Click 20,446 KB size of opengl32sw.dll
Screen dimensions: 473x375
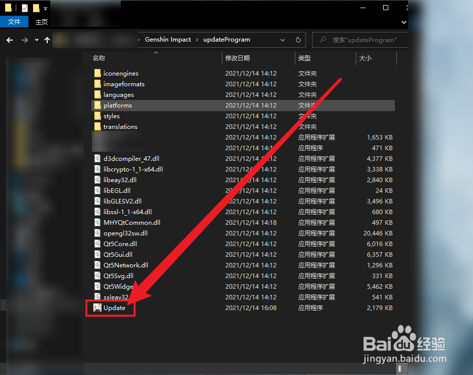click(378, 233)
